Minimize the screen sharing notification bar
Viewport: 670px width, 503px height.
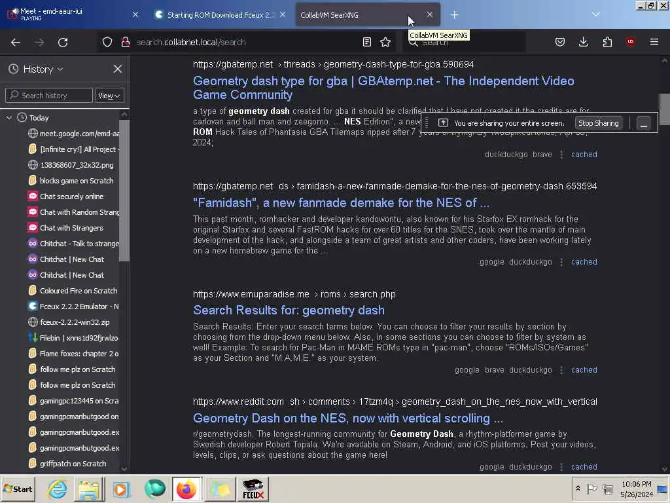click(644, 123)
